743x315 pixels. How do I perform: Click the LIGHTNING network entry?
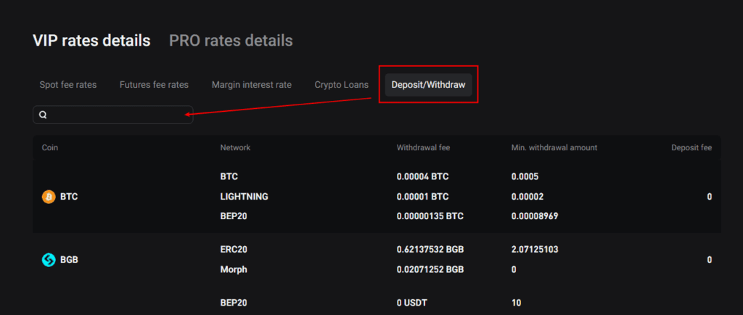244,197
